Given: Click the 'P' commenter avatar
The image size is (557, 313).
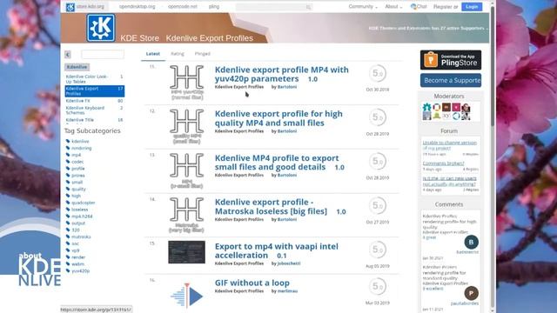Looking at the screenshot, I should pos(471,293).
